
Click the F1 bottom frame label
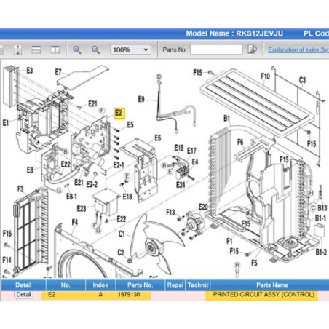229,241
